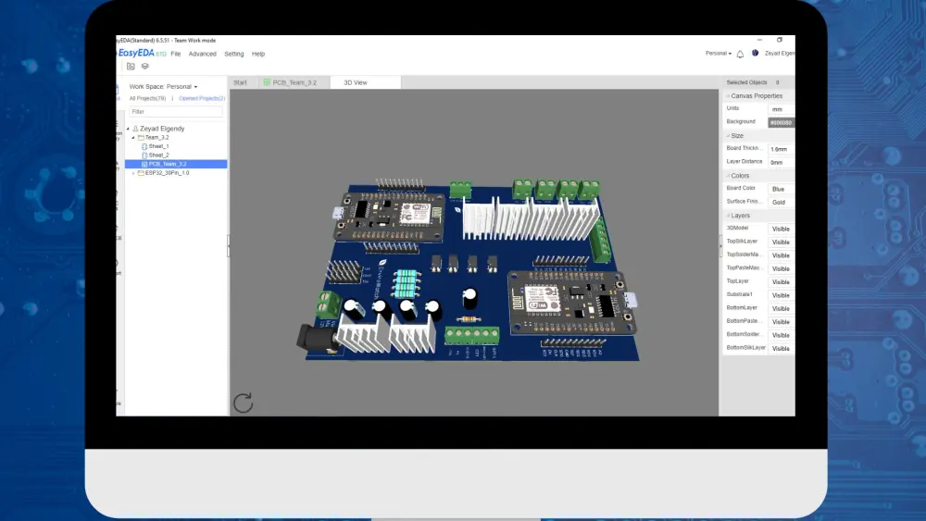This screenshot has height=521, width=926.
Task: Open the Setting menu
Action: (x=234, y=54)
